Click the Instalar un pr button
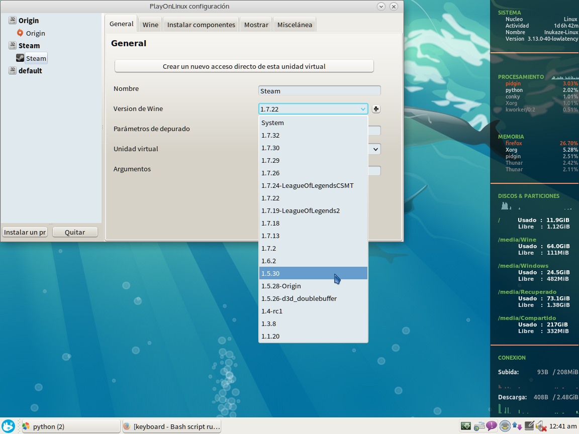 [x=25, y=232]
